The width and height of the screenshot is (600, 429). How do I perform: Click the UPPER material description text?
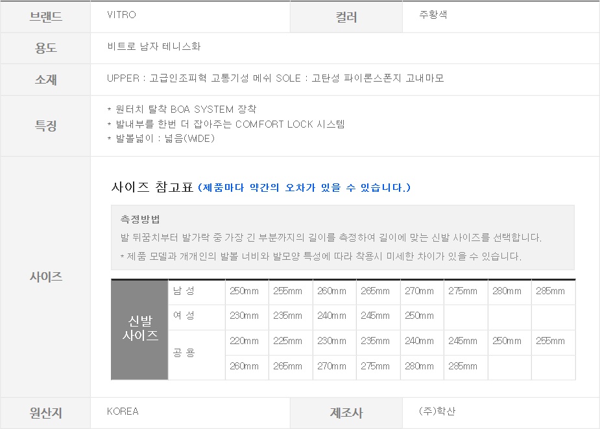click(275, 78)
